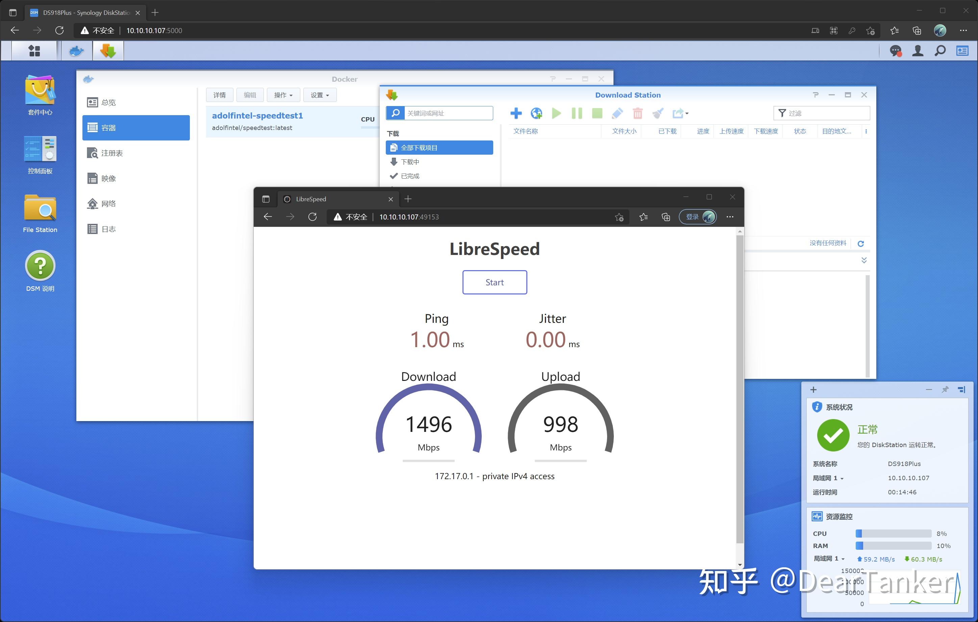Open the DSM main menu grid icon
Screen dimensions: 978x622
[34, 51]
